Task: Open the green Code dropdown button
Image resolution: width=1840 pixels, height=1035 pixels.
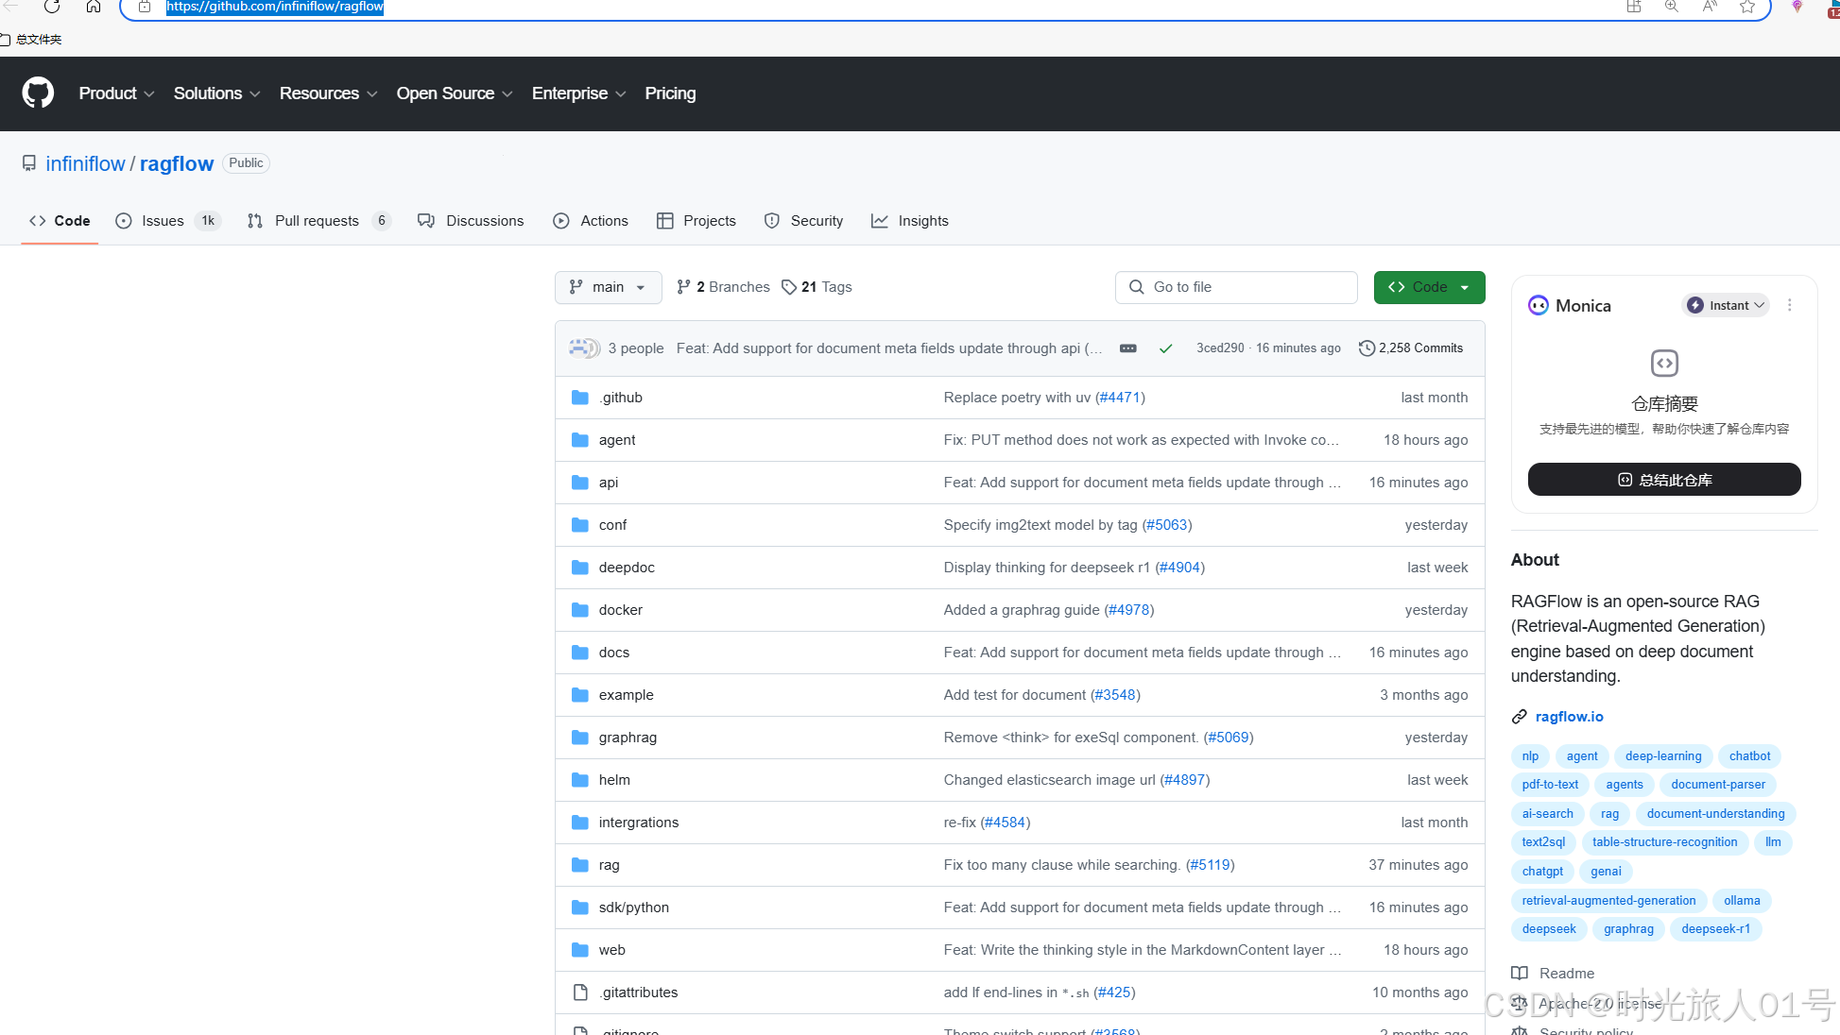Action: pos(1429,287)
